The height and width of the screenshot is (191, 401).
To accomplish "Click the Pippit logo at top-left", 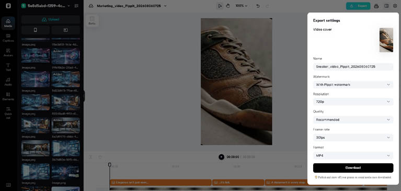I will (8, 6).
